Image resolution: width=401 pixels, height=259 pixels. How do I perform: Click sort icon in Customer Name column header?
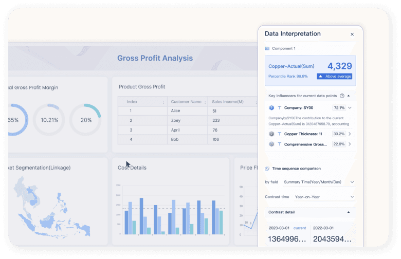(205, 102)
